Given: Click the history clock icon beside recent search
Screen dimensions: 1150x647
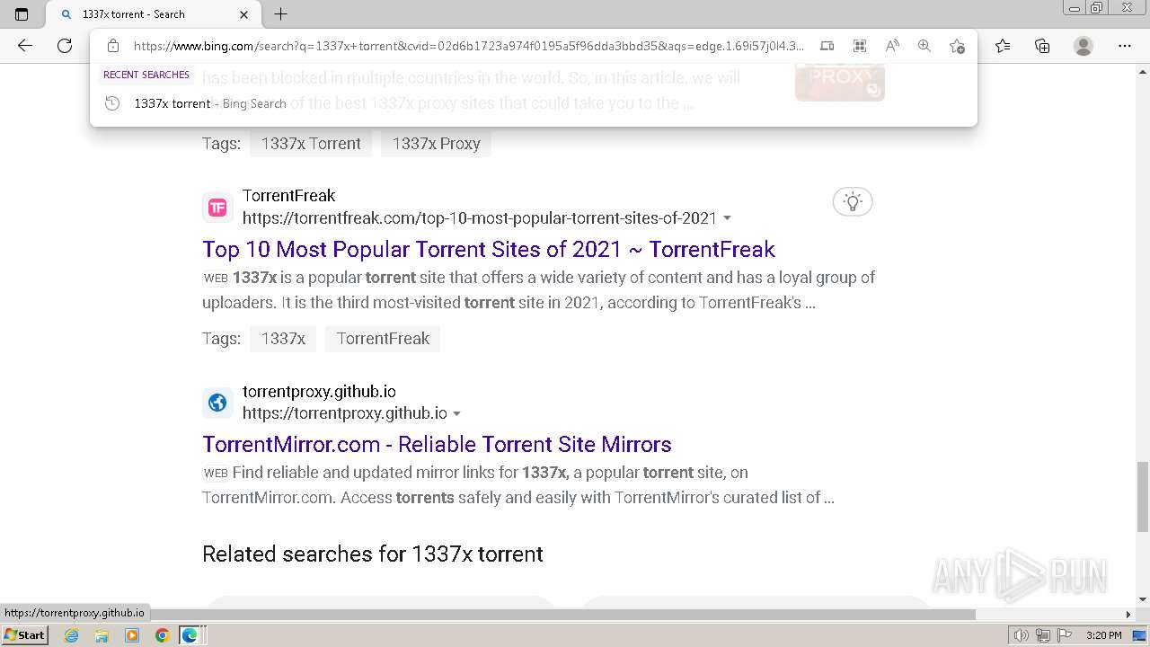Looking at the screenshot, I should 112,103.
